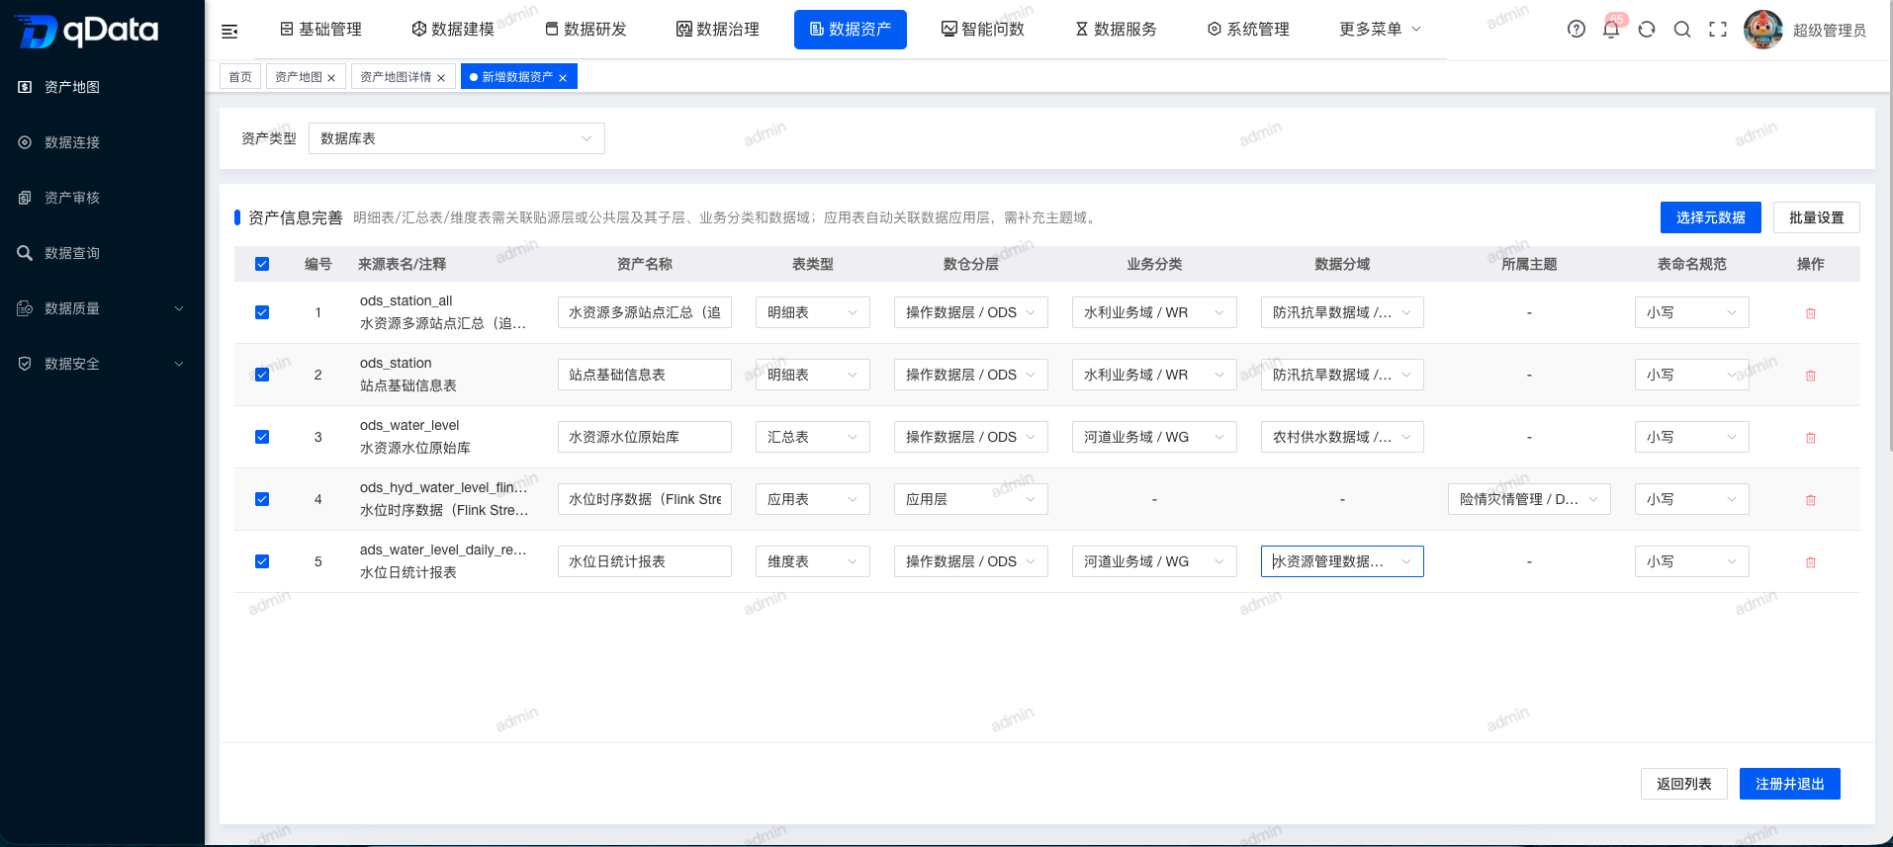Open the header search icon
The height and width of the screenshot is (847, 1893).
pos(1682,30)
